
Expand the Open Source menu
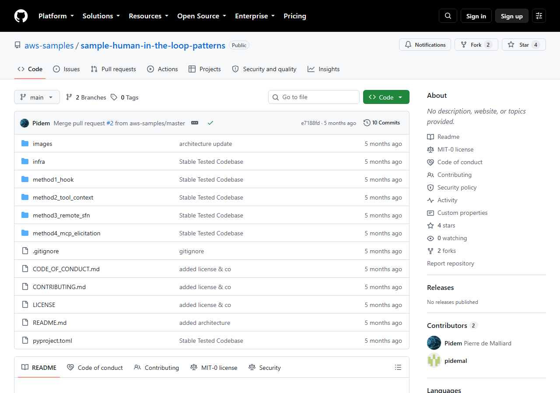click(x=202, y=16)
